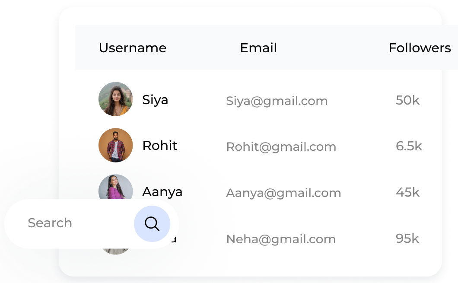
Task: Open Siya's profile avatar
Action: click(115, 99)
